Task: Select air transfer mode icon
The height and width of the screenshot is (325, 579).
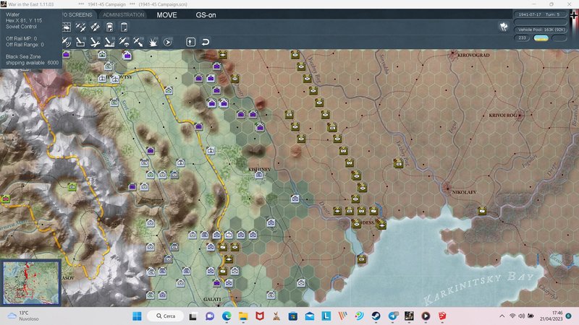Action: pyautogui.click(x=138, y=42)
